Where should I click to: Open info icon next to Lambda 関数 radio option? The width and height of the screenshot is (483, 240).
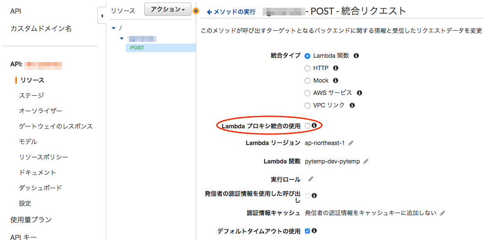pos(356,56)
